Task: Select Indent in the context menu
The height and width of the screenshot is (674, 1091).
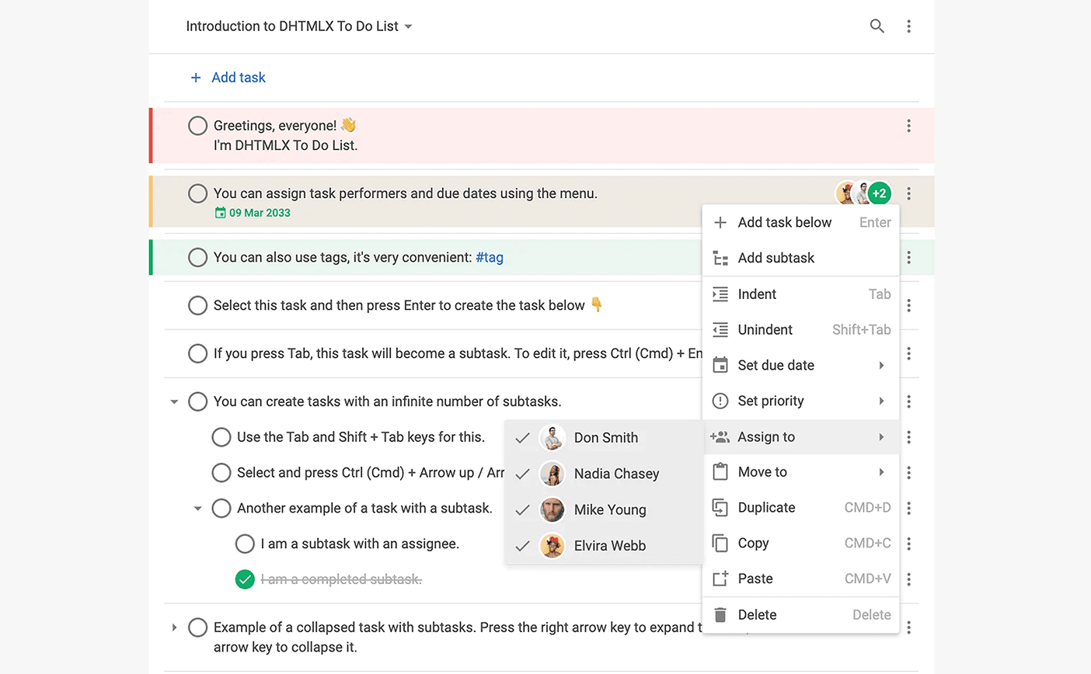Action: (x=800, y=294)
